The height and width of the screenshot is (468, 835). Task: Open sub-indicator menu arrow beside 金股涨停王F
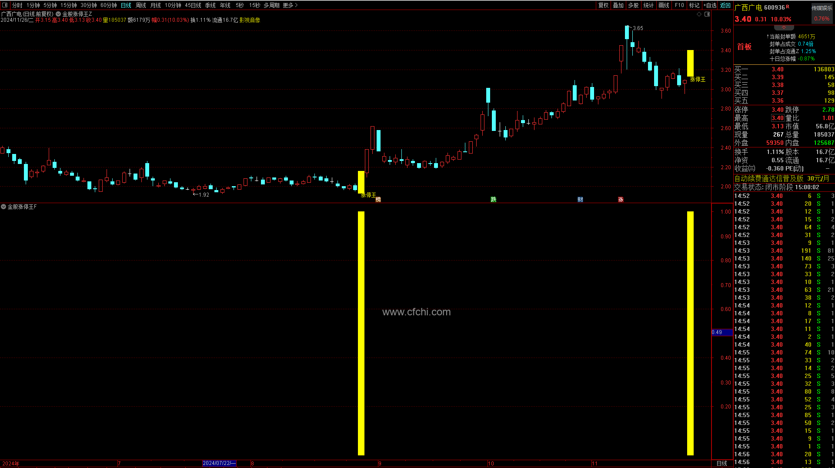[3, 207]
